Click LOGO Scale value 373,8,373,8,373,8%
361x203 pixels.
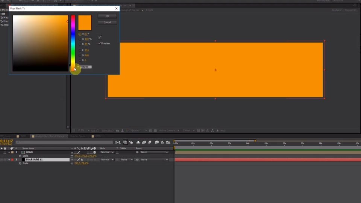[85, 156]
